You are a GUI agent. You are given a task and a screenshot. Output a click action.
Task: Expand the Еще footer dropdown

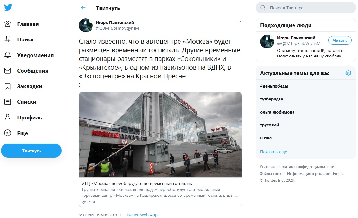(x=338, y=174)
